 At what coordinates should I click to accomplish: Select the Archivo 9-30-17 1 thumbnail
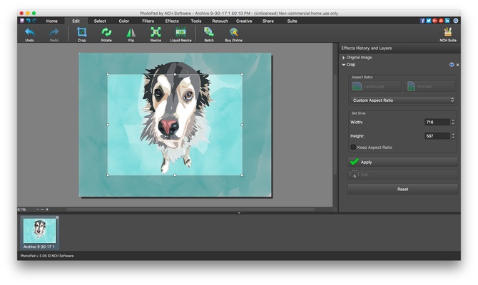point(40,233)
